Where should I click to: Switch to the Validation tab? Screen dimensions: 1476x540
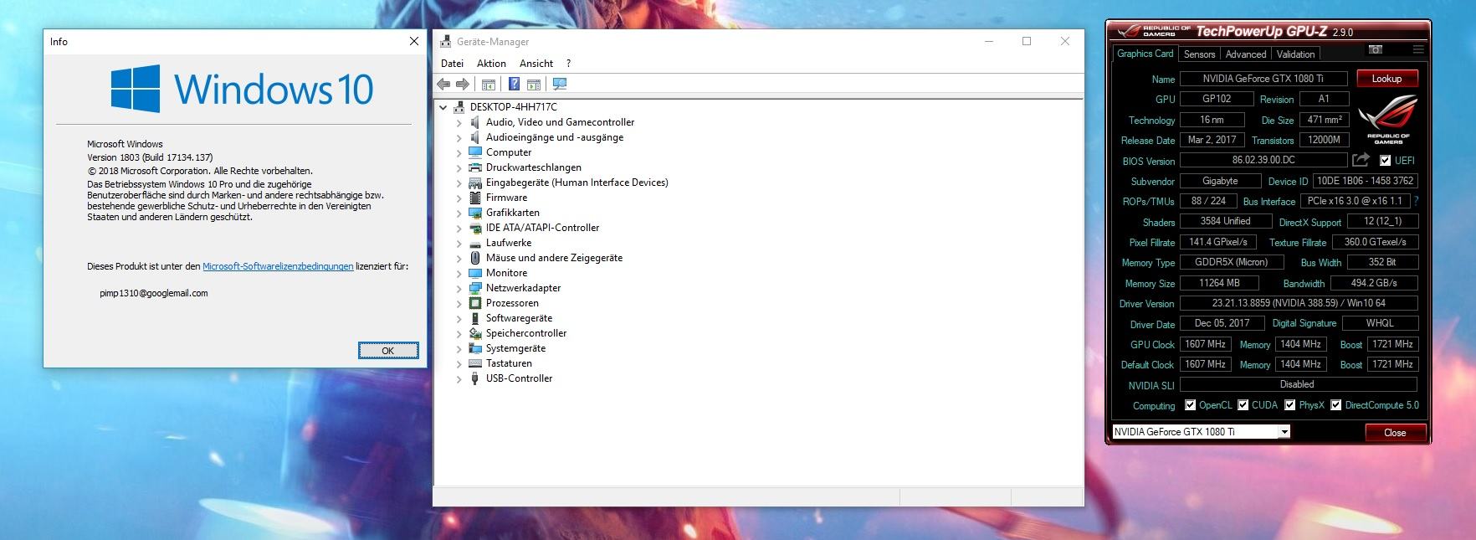1295,54
